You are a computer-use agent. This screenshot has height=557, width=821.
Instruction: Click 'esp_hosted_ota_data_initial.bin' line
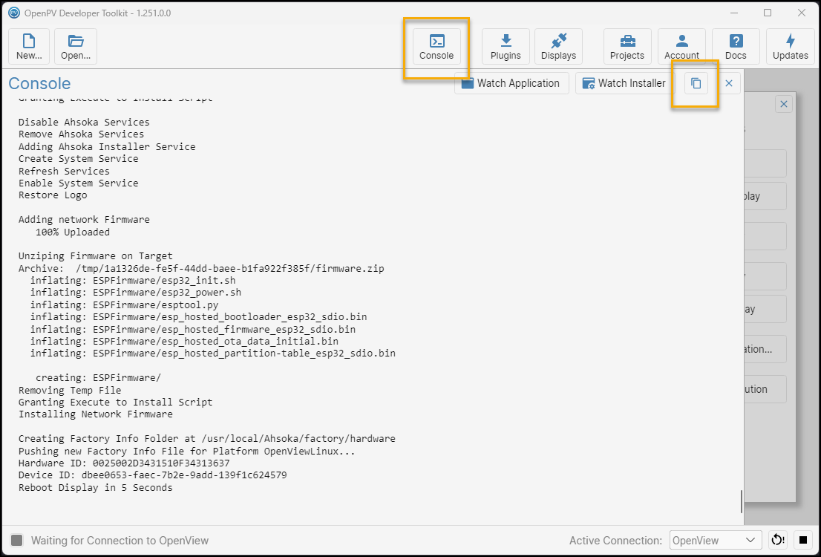coord(184,342)
